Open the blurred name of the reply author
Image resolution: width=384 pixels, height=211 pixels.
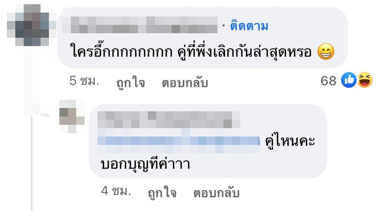pos(169,120)
